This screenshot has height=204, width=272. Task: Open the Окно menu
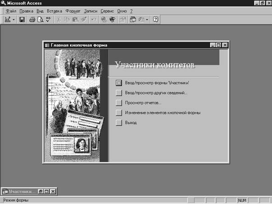coord(122,11)
